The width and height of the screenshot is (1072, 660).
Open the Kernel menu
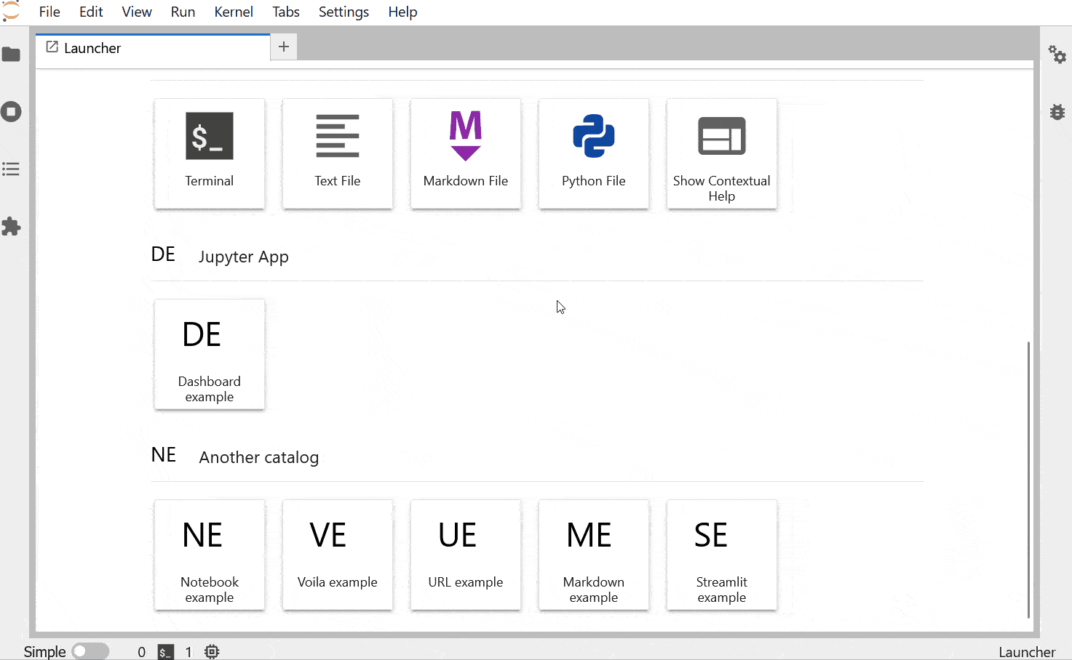click(x=234, y=12)
